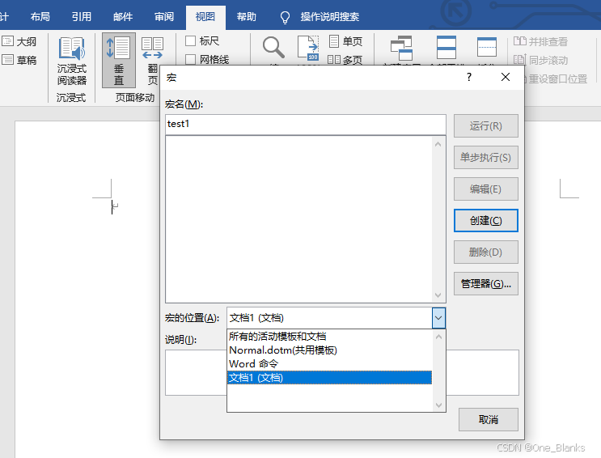601x458 pixels.
Task: Choose multiple pages (多页) view
Action: pyautogui.click(x=345, y=59)
